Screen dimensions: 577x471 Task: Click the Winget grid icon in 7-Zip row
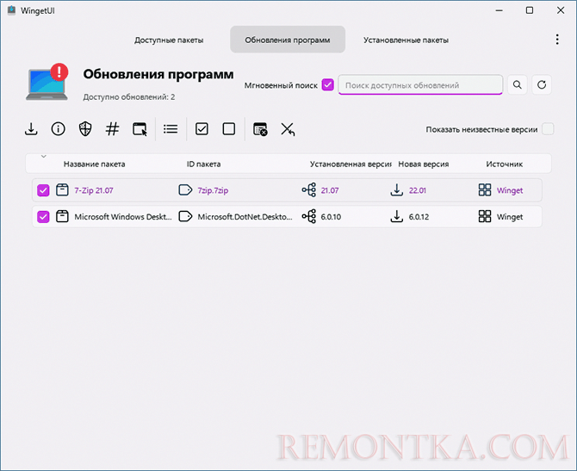click(x=485, y=190)
